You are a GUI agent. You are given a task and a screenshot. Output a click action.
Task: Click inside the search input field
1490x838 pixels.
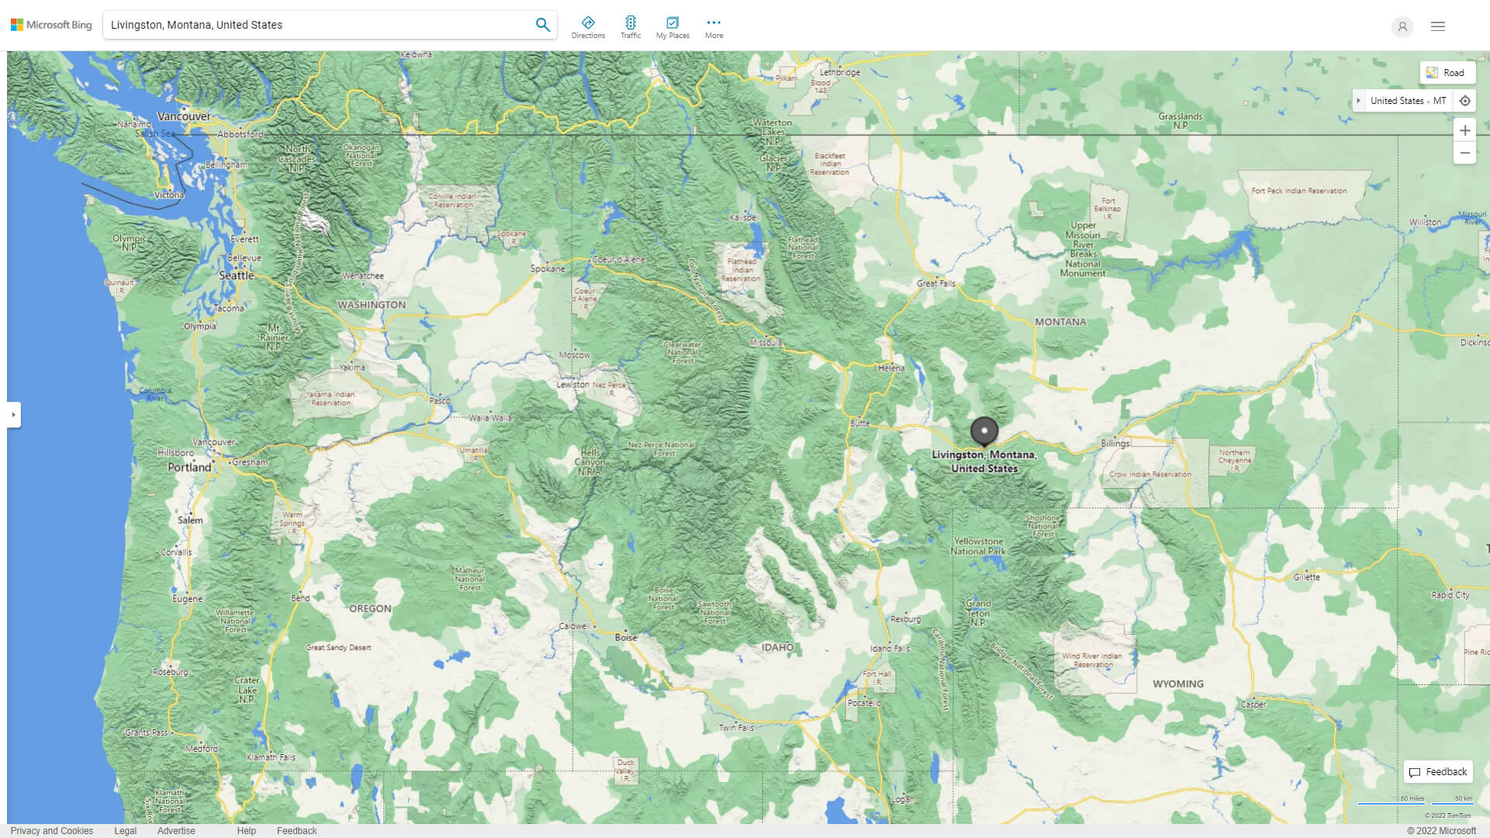(310, 24)
